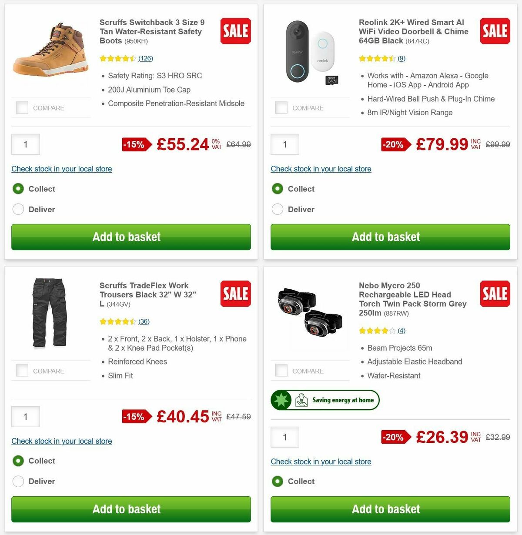Open the Reolink 2K+ doorbell product title
The width and height of the screenshot is (522, 535).
[411, 31]
